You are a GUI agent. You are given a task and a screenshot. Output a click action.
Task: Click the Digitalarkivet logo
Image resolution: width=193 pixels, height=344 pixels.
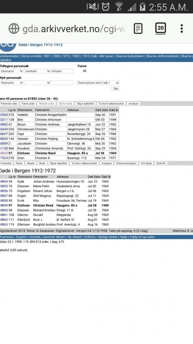[8, 47]
